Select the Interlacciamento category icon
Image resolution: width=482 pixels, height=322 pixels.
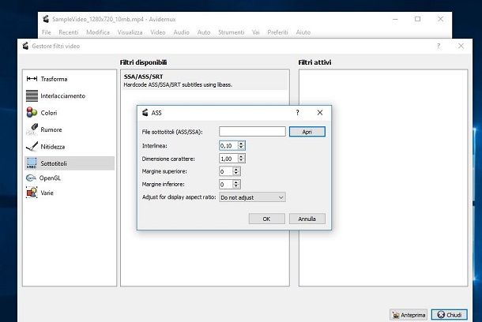pyautogui.click(x=32, y=95)
